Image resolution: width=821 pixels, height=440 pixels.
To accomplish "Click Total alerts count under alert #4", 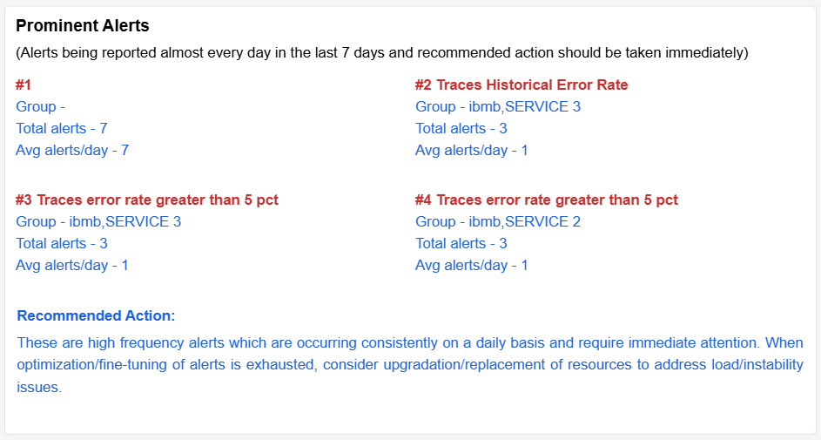I will pos(461,243).
